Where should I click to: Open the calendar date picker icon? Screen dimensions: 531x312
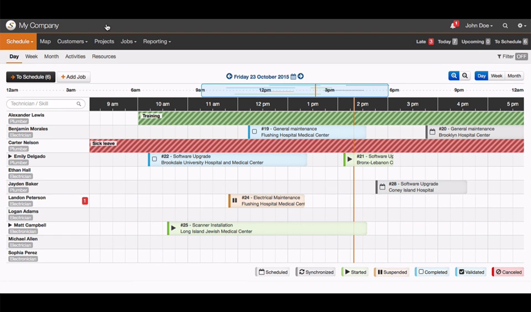293,77
